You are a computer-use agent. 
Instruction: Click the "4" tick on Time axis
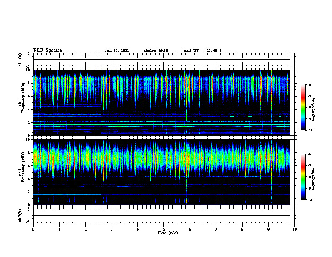(x=138, y=229)
